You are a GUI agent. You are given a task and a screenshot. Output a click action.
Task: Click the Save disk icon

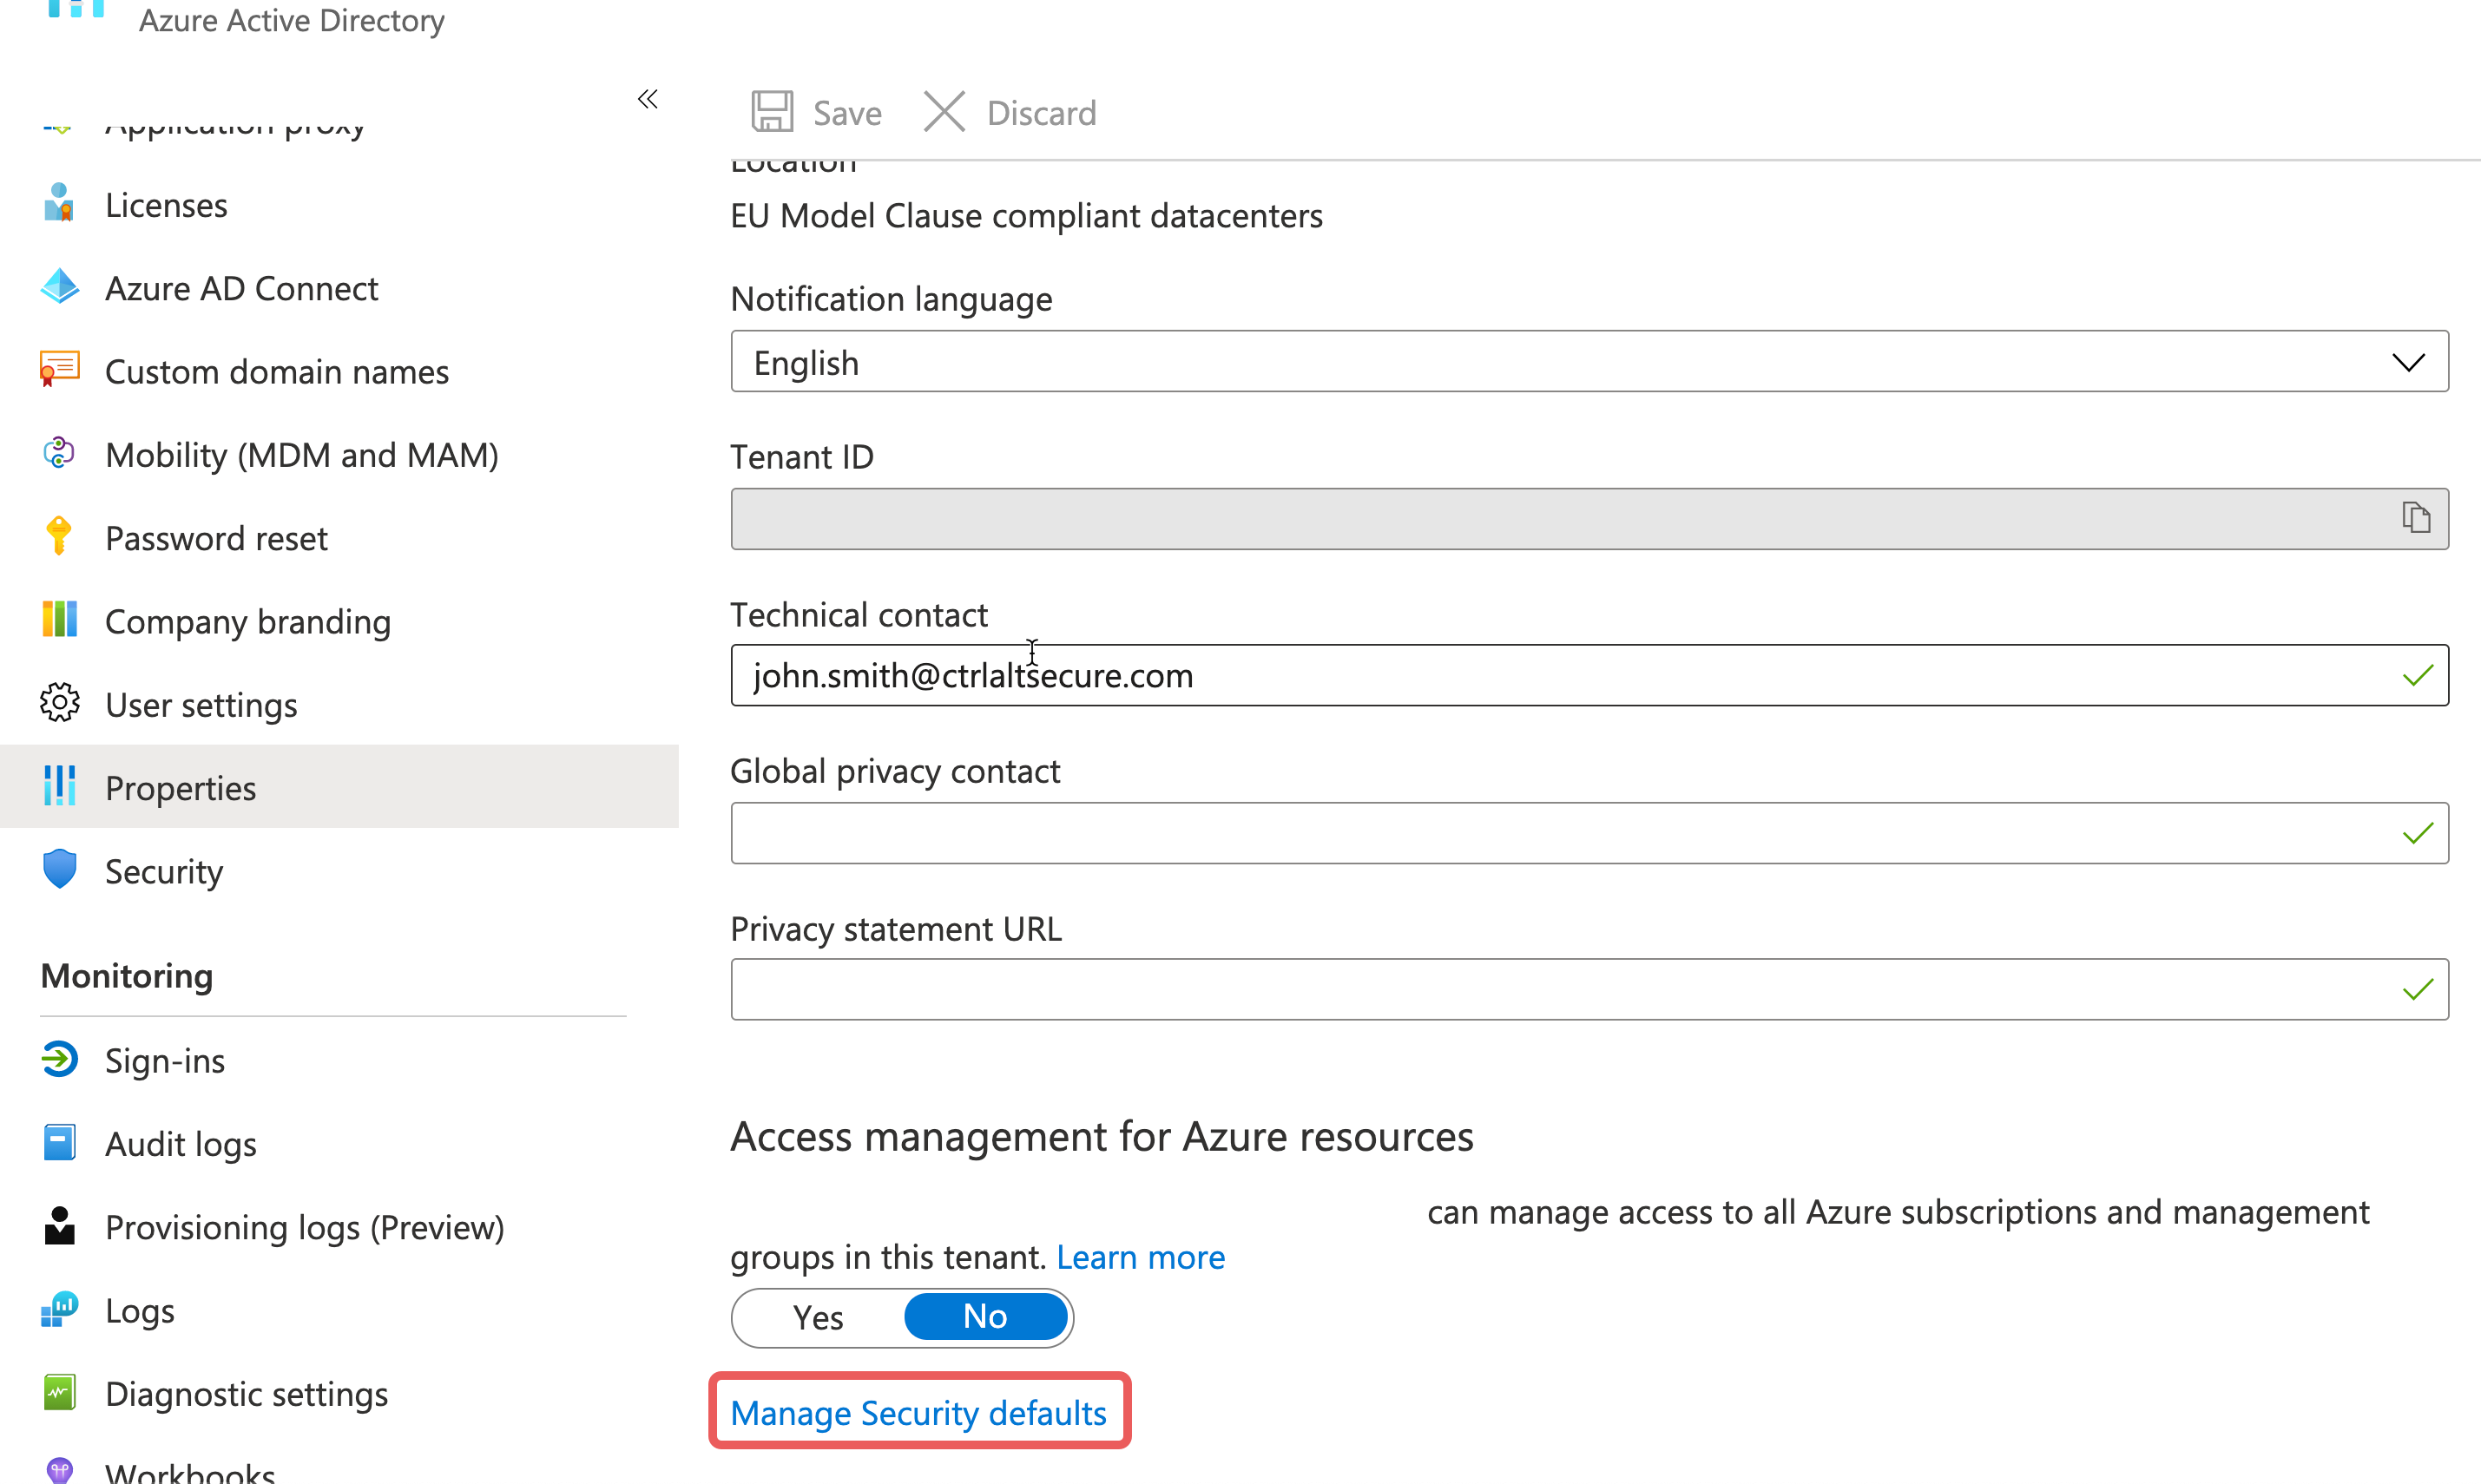[772, 112]
